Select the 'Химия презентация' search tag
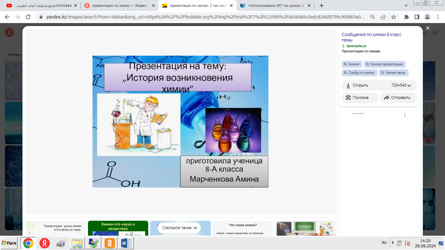The width and height of the screenshot is (445, 250). (x=385, y=64)
